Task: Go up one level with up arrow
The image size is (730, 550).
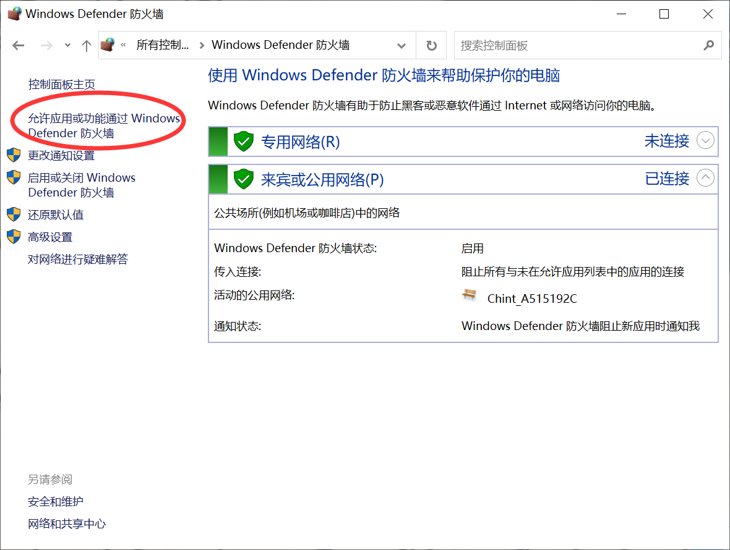Action: 86,46
